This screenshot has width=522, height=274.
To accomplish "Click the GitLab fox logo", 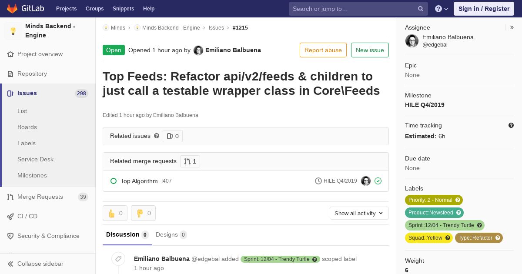I will tap(12, 8).
